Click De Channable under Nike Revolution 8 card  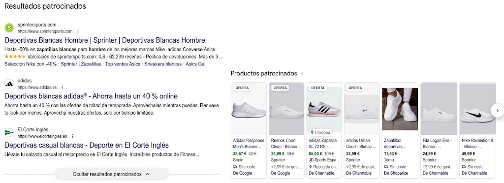pos(474,173)
